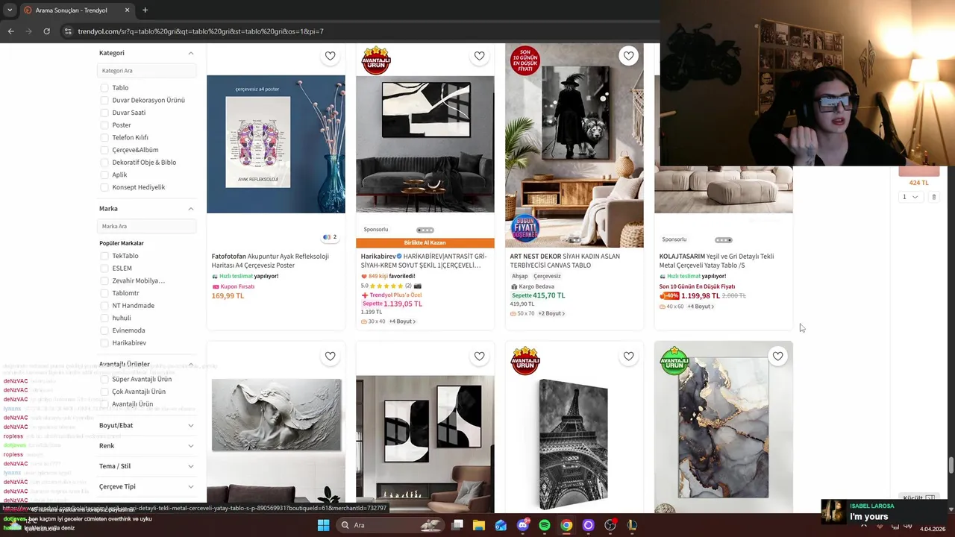
Task: Open Windows Start menu
Action: coord(323,525)
